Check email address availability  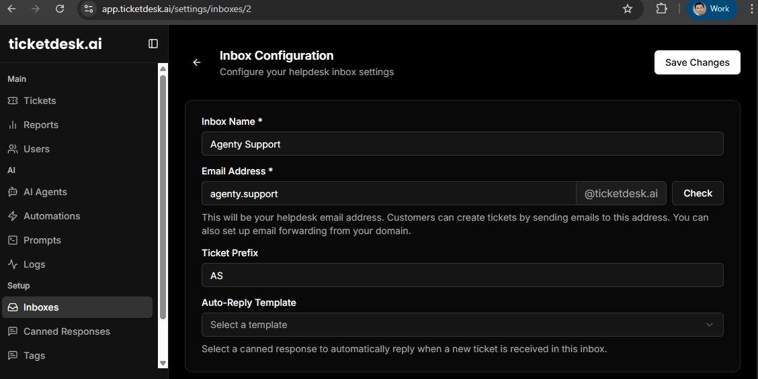698,193
